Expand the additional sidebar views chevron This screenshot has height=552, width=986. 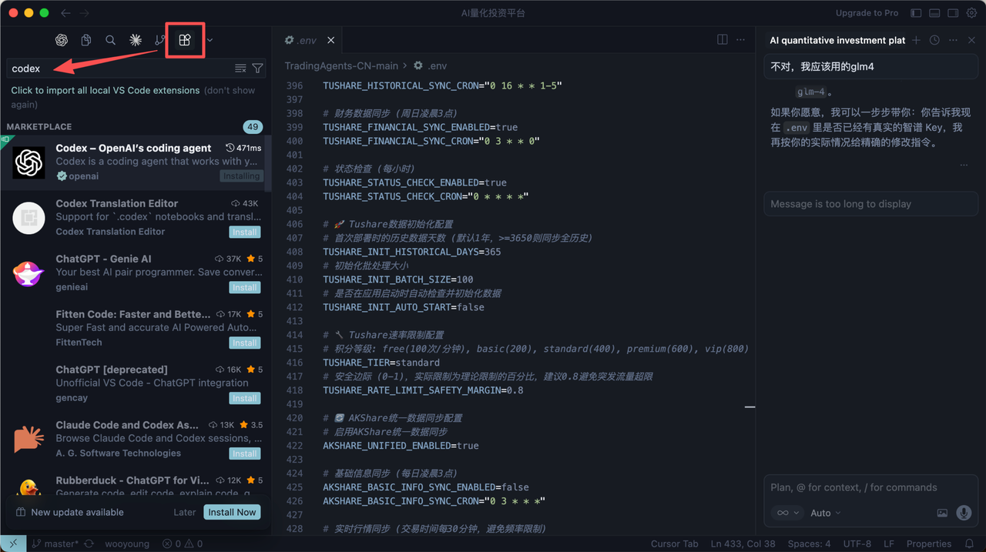[210, 40]
